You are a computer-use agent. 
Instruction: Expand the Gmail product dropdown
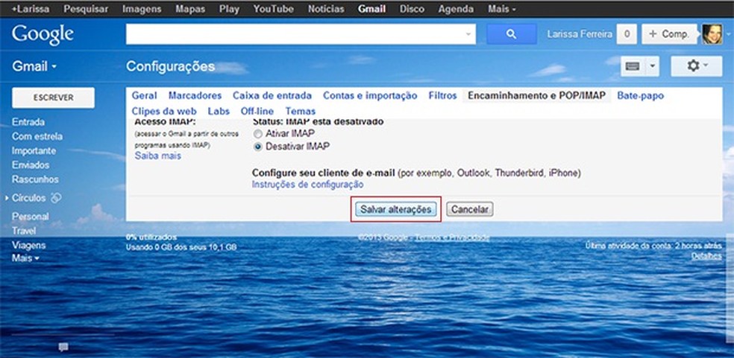34,66
